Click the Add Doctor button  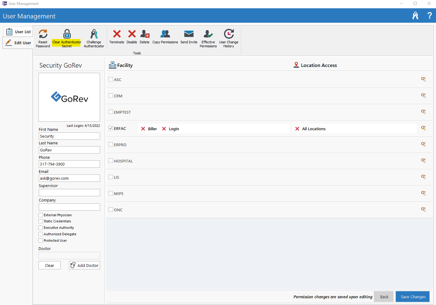(84, 265)
